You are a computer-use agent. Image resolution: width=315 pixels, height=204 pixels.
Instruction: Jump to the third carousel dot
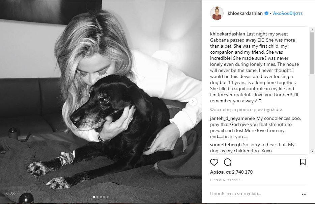[x=101, y=197]
